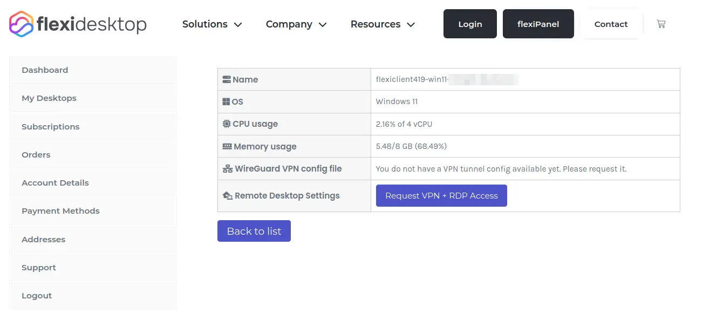Open the shopping cart icon
The height and width of the screenshot is (327, 703).
pyautogui.click(x=661, y=24)
